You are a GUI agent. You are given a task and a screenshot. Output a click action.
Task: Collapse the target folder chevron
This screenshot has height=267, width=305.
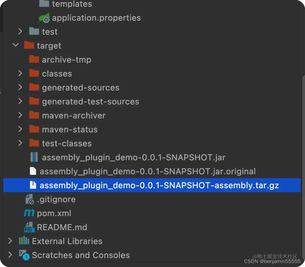click(15, 45)
